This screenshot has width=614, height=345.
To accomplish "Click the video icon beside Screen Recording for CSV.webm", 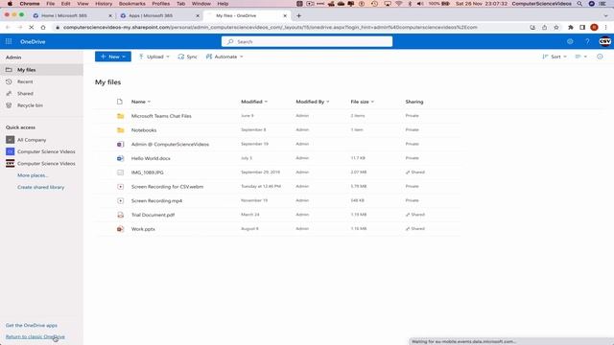I will tap(120, 187).
